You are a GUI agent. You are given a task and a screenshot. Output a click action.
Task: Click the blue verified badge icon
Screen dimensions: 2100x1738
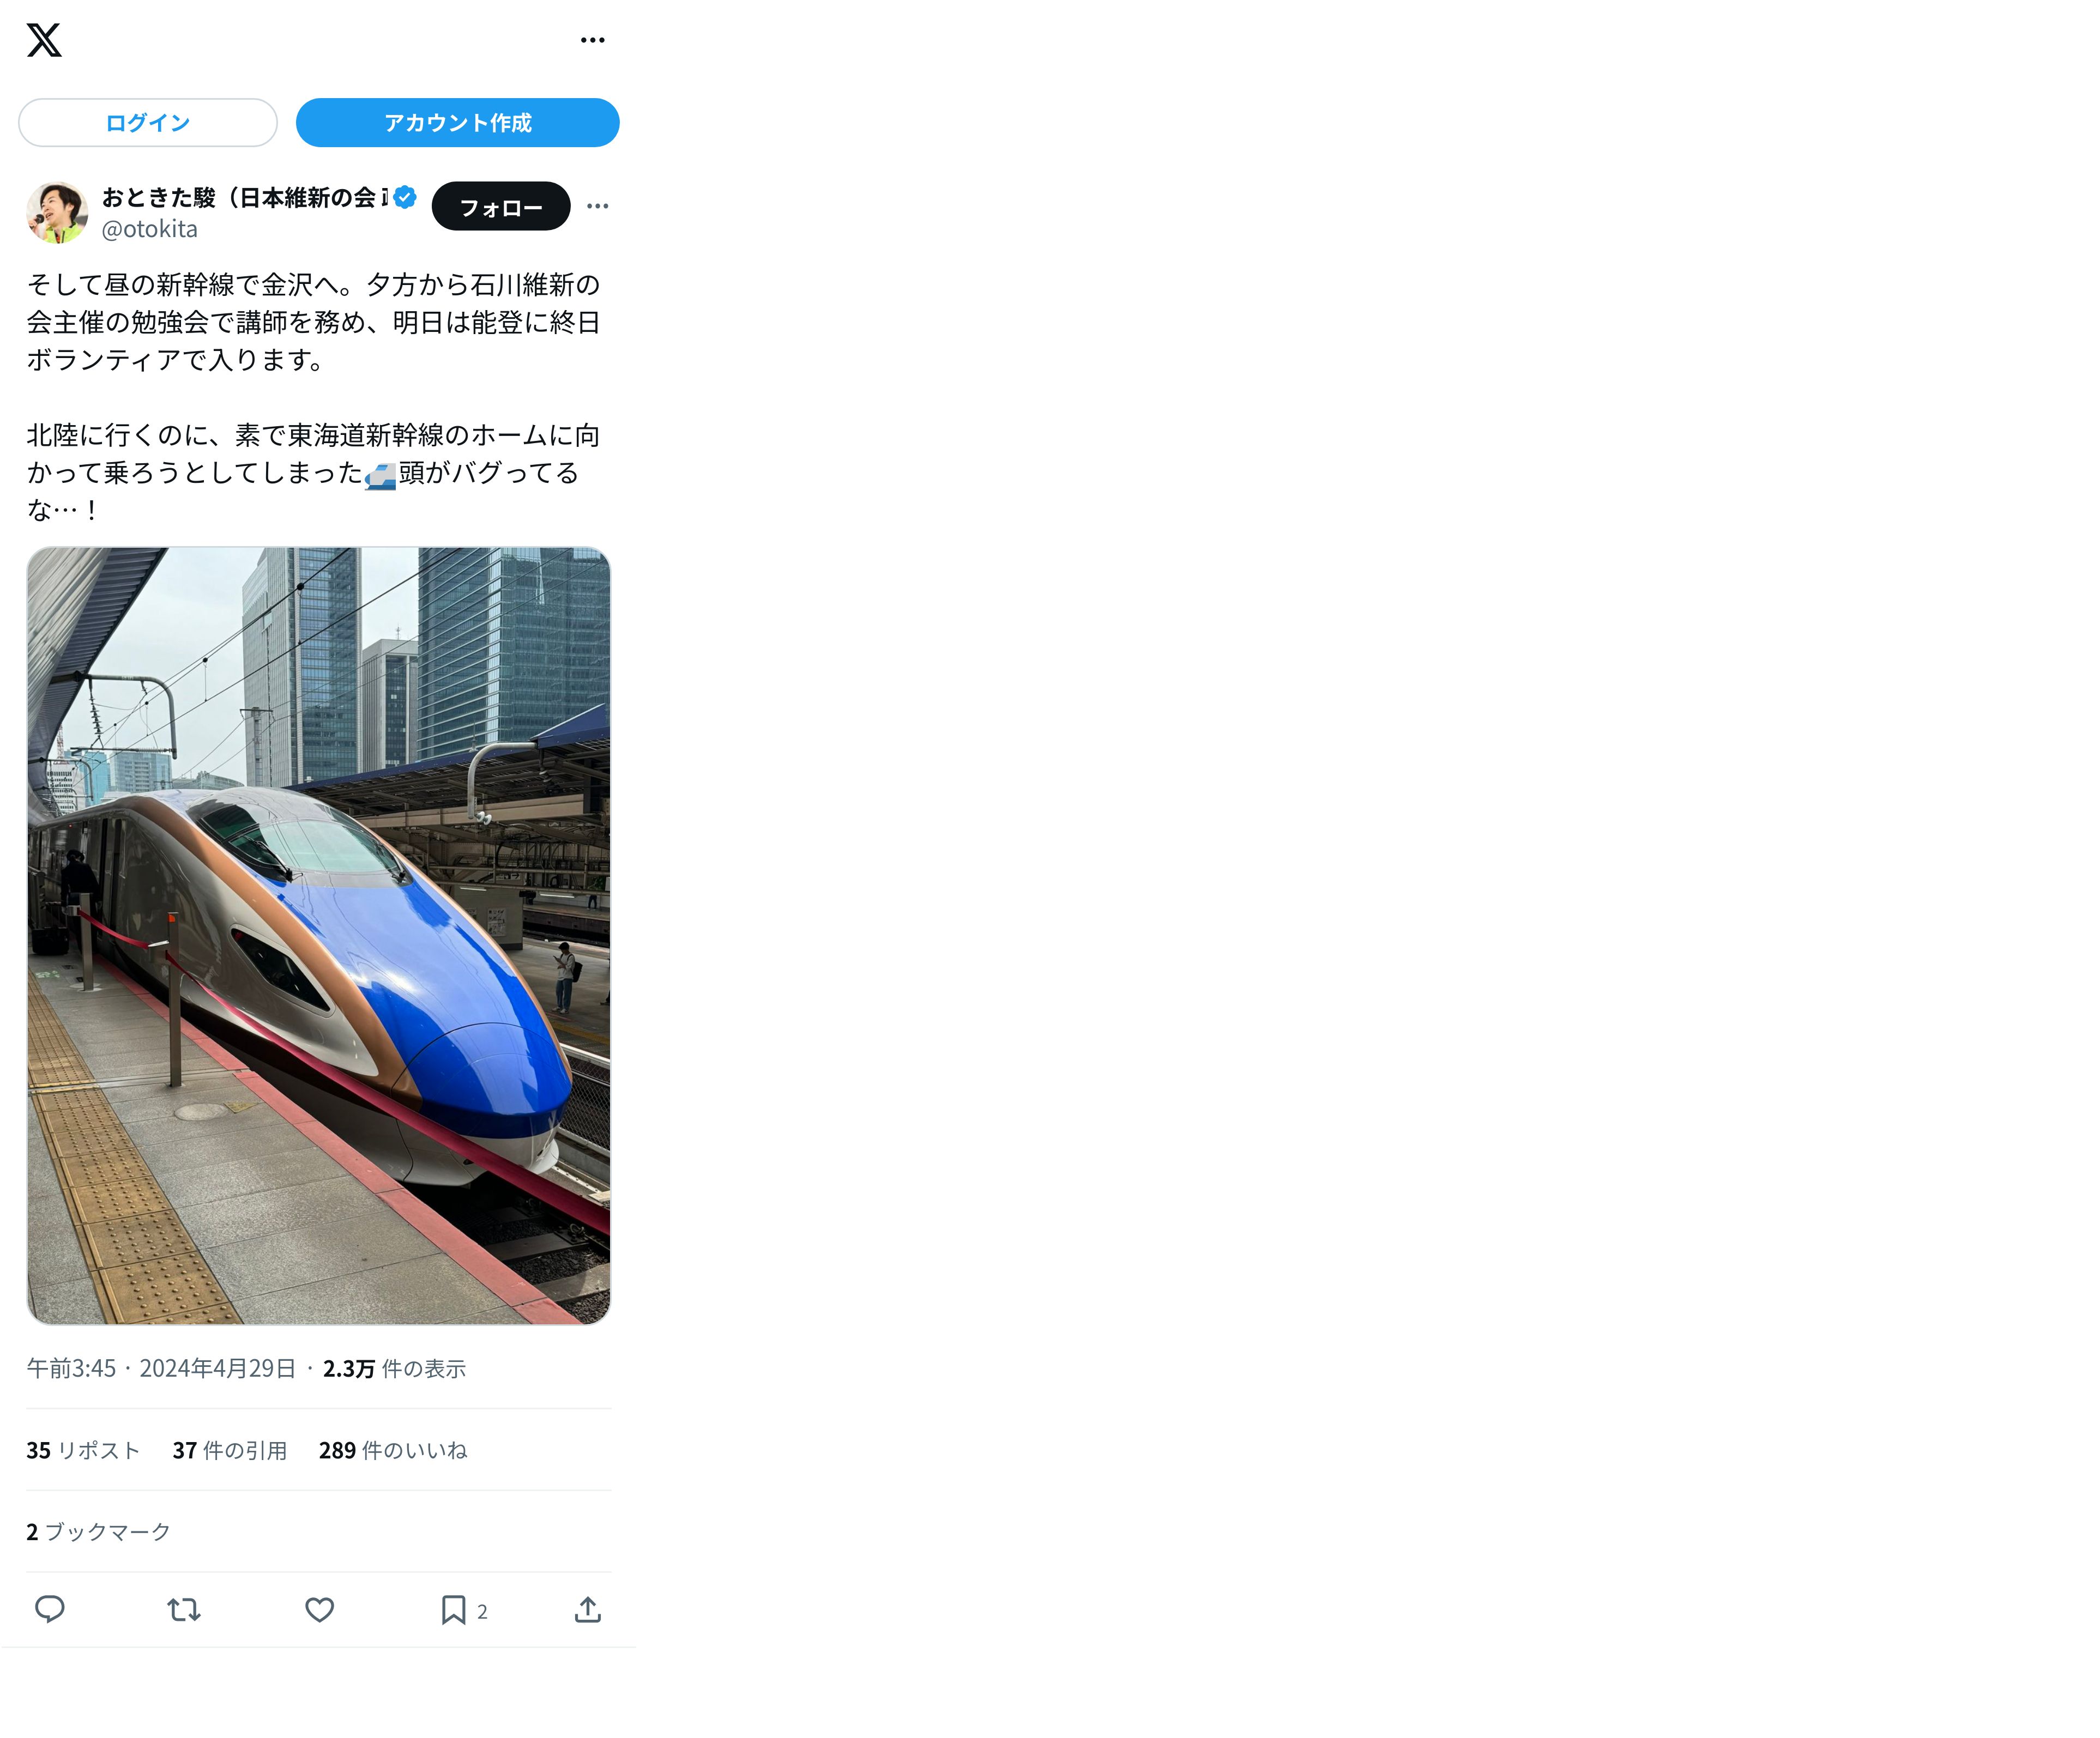pos(405,198)
